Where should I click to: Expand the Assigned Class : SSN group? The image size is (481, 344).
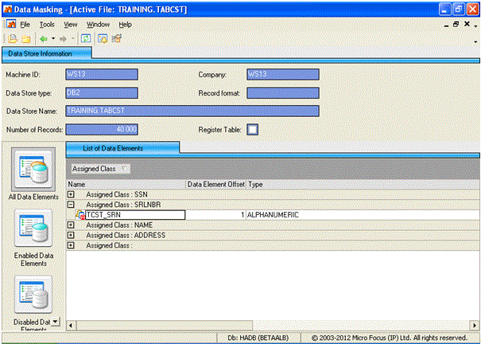72,194
